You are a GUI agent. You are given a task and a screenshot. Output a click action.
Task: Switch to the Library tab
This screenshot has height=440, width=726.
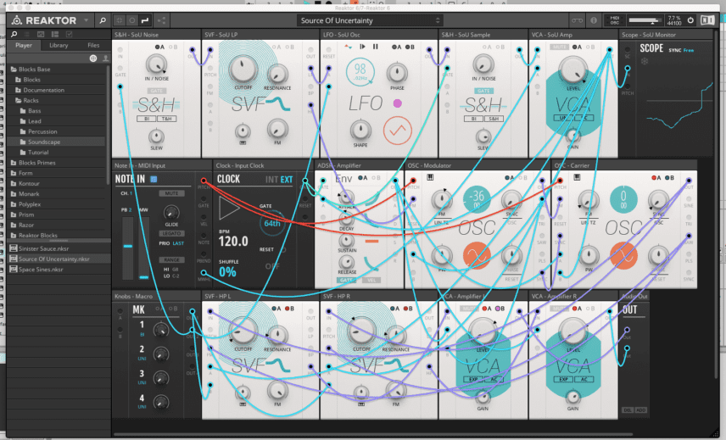click(59, 45)
